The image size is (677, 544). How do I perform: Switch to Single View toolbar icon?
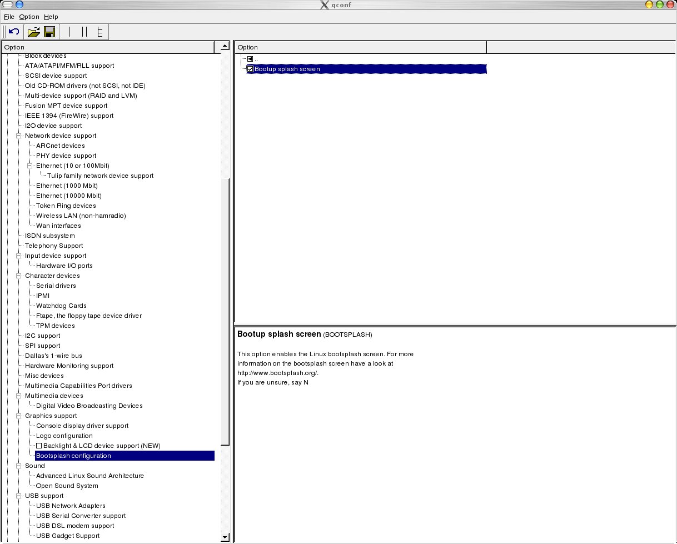69,32
